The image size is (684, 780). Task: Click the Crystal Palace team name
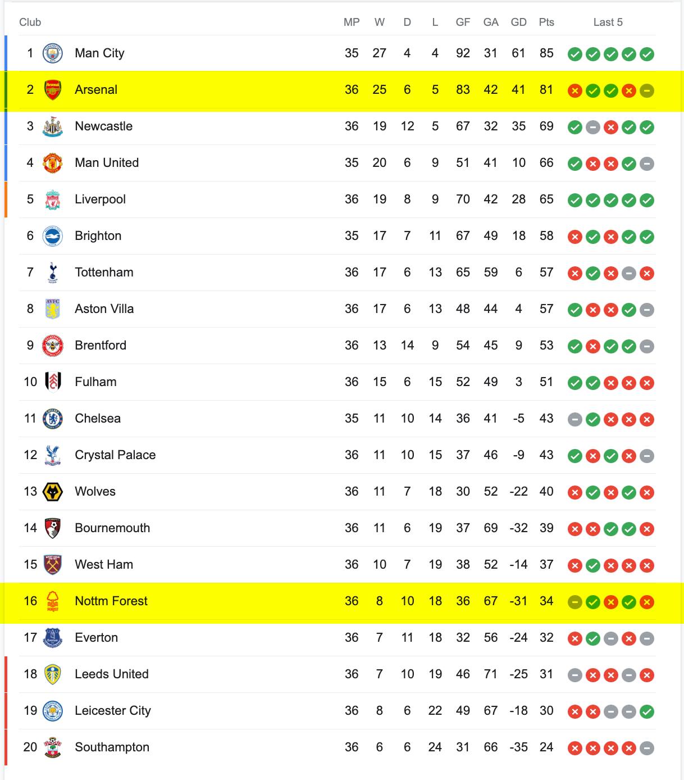click(115, 455)
